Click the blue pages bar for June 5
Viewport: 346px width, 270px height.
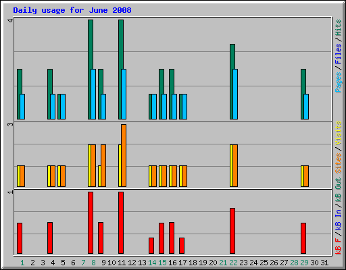(63, 107)
